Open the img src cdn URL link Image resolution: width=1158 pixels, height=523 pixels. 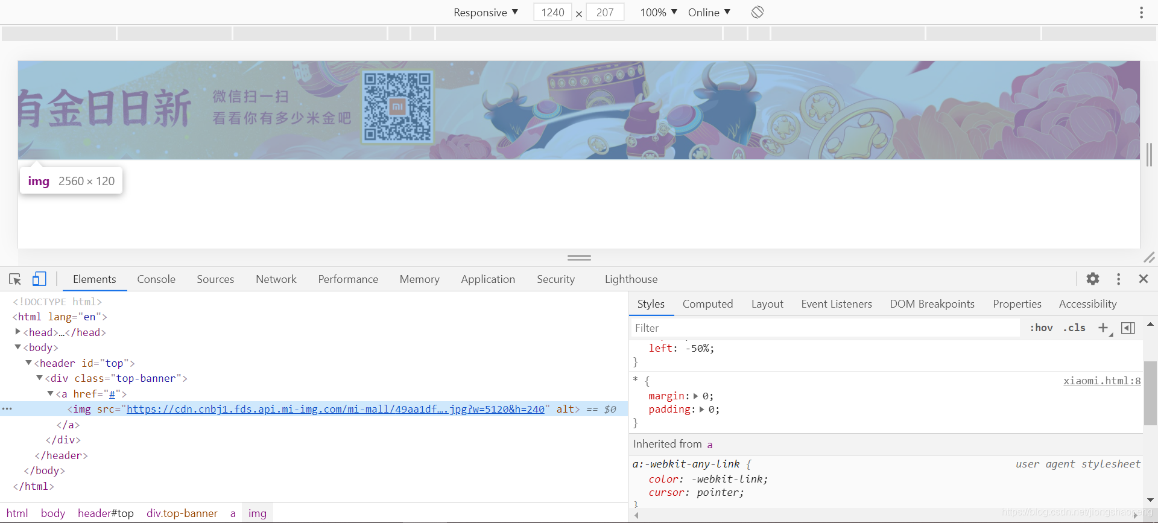[x=335, y=409]
